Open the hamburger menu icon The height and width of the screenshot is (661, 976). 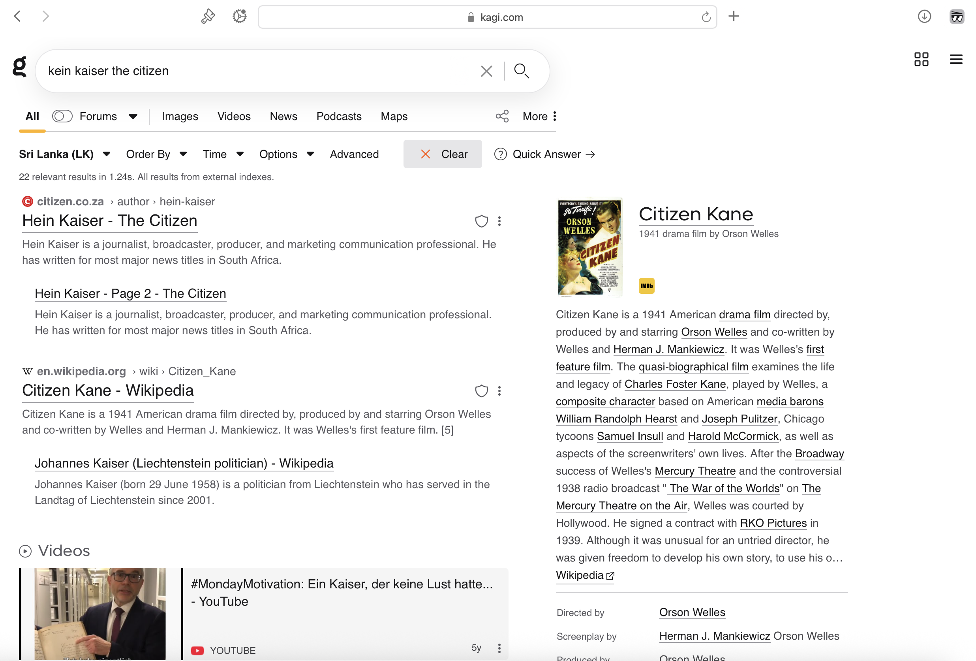(x=955, y=59)
